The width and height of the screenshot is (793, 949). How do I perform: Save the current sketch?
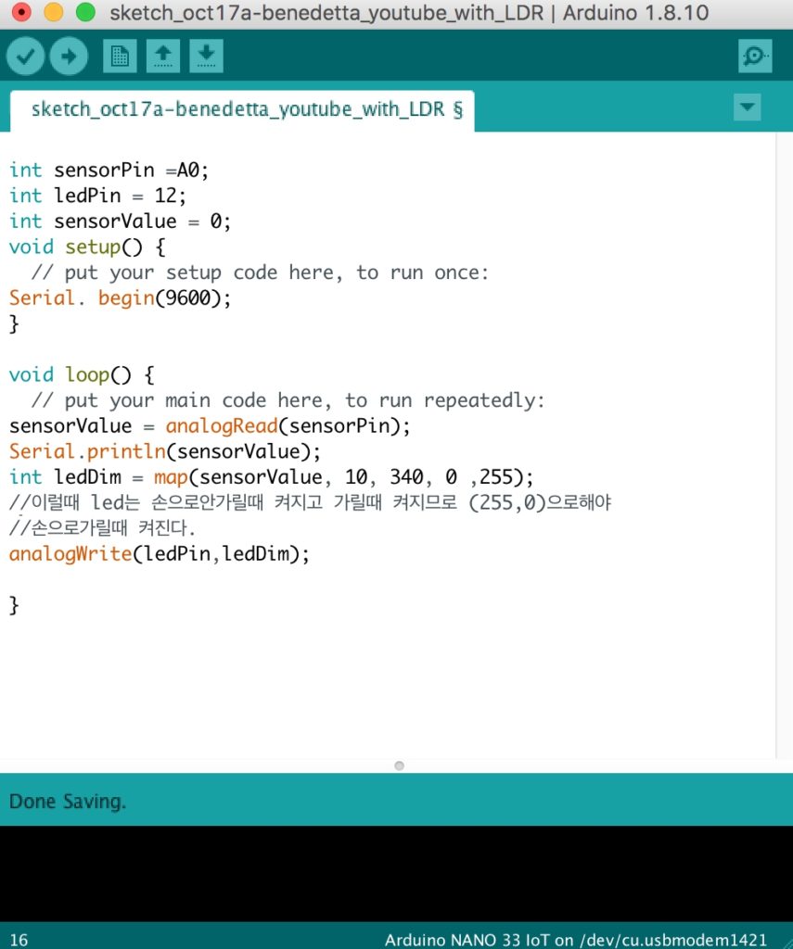point(206,57)
